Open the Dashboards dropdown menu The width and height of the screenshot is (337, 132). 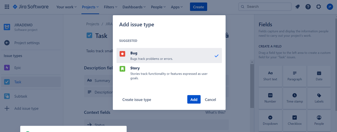(x=134, y=7)
